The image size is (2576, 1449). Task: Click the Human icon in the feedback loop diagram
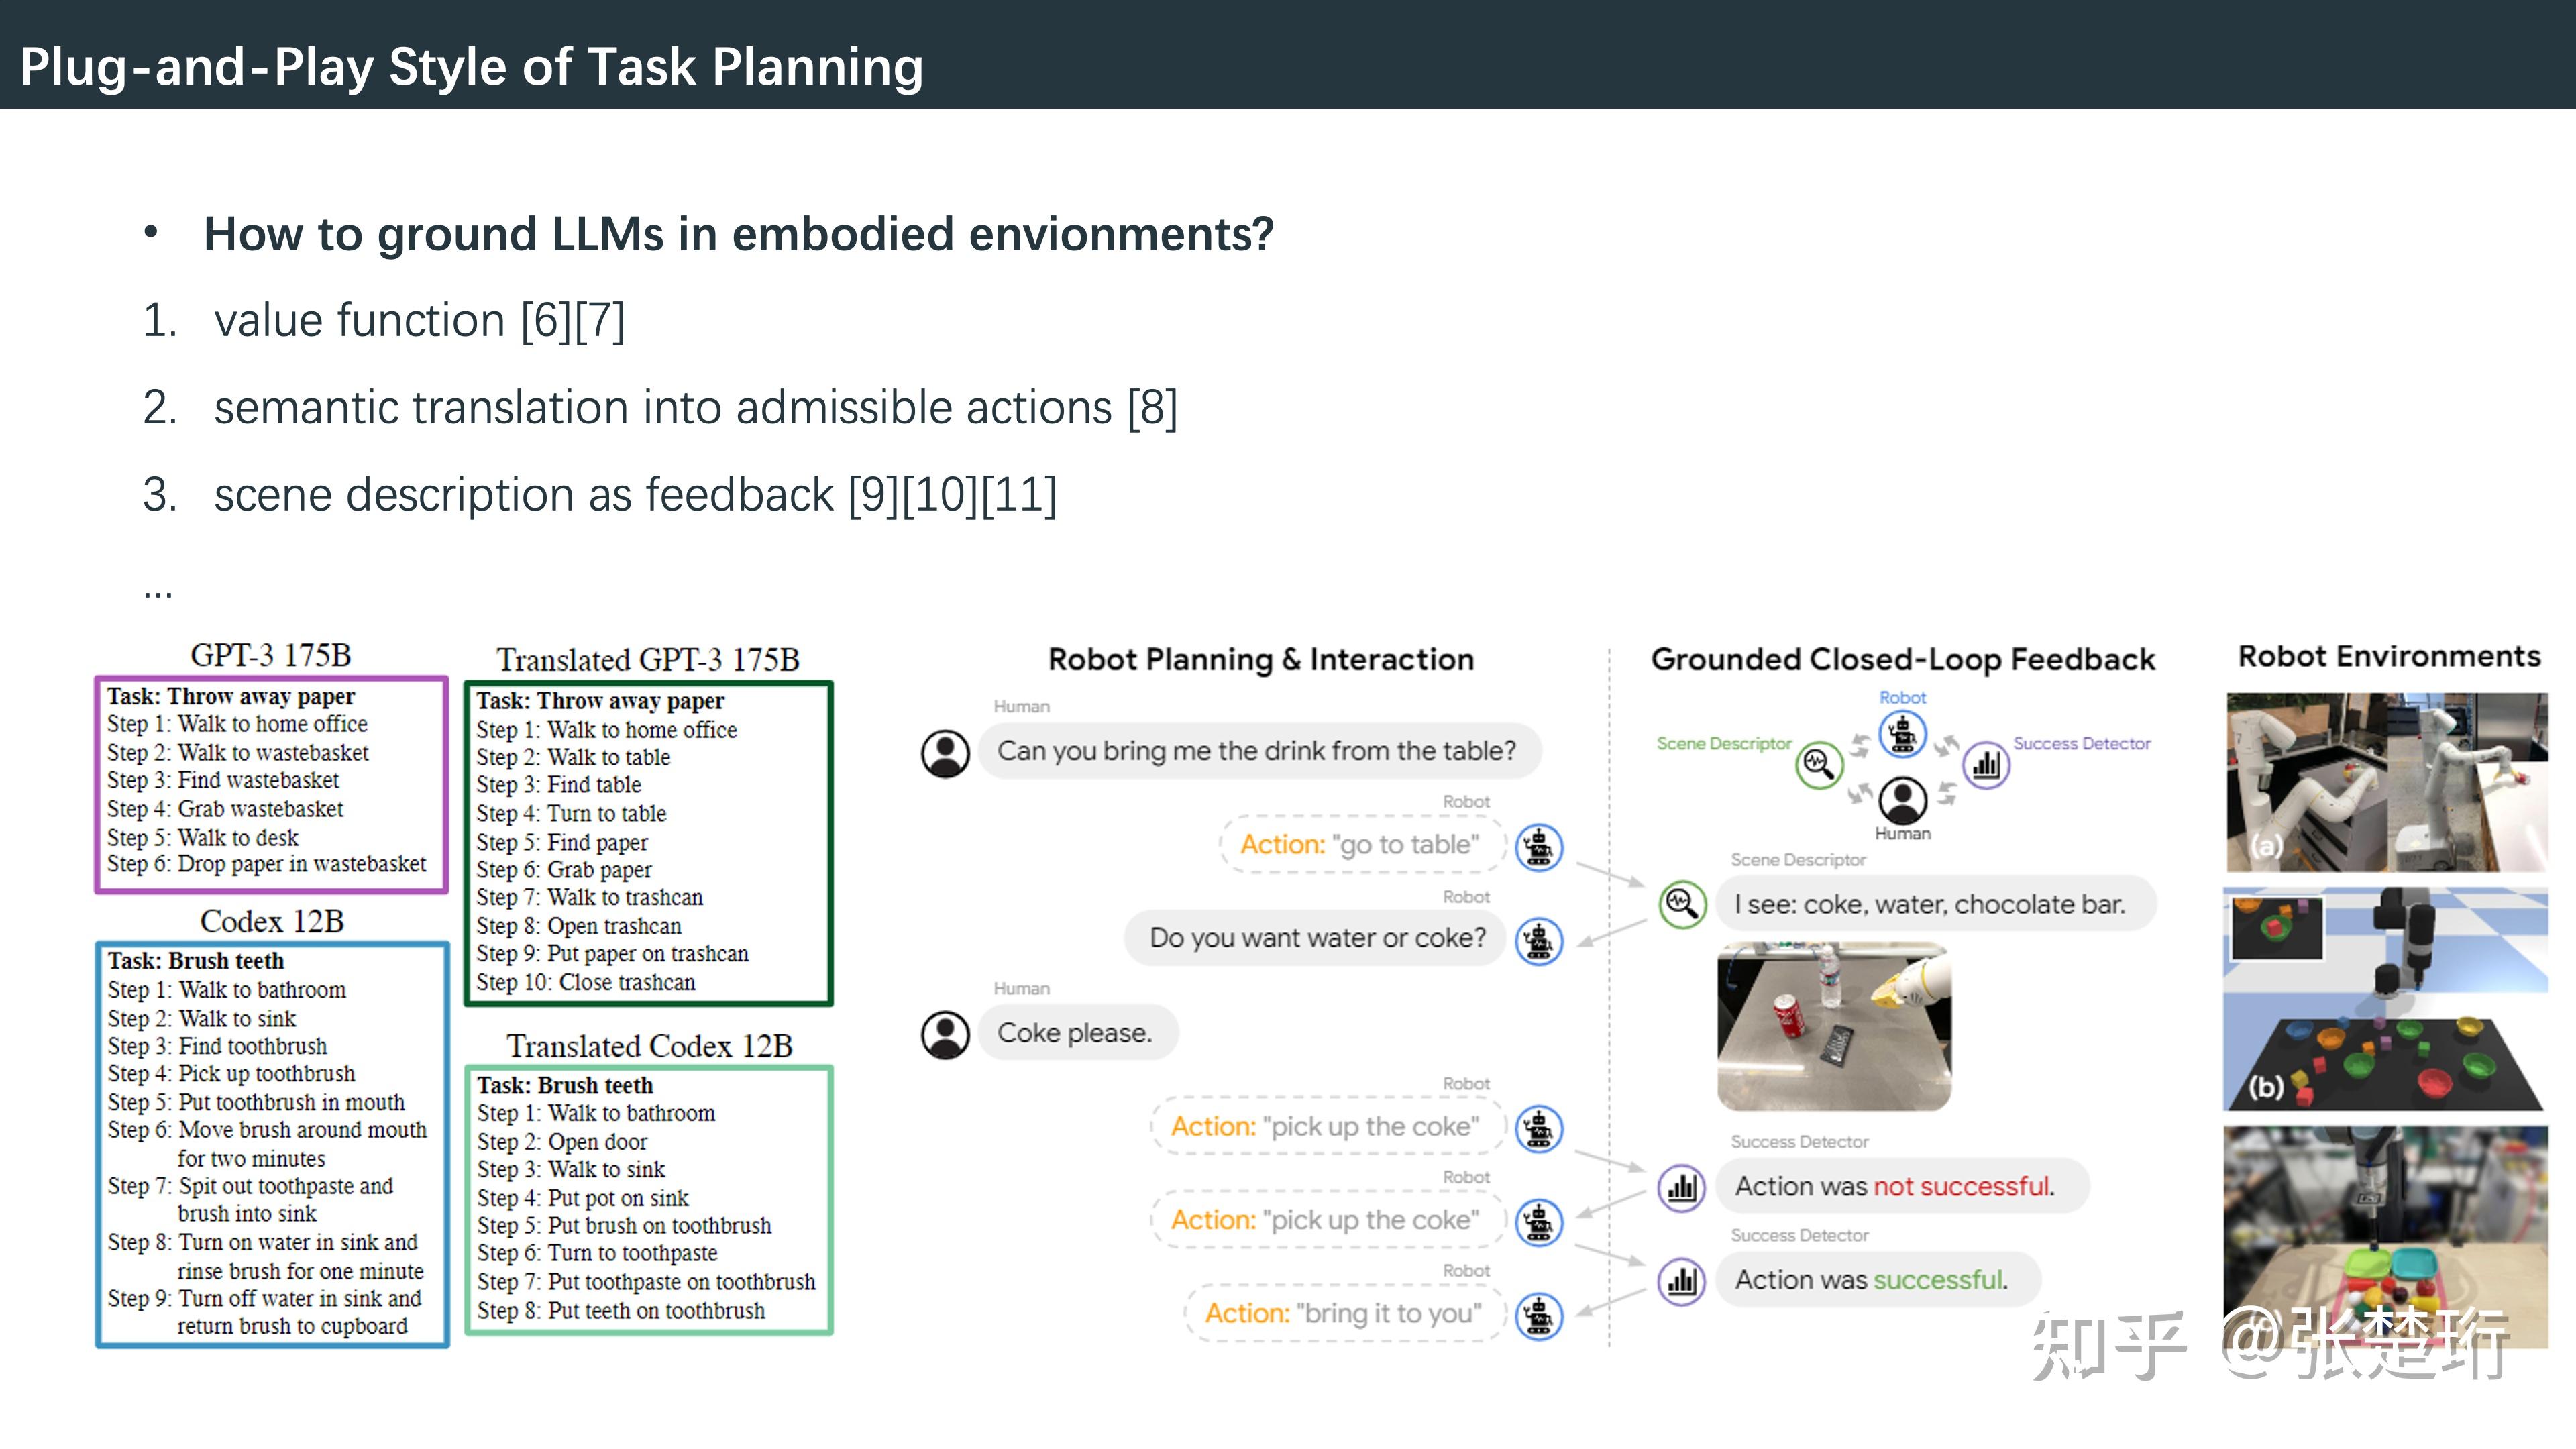coord(1902,800)
